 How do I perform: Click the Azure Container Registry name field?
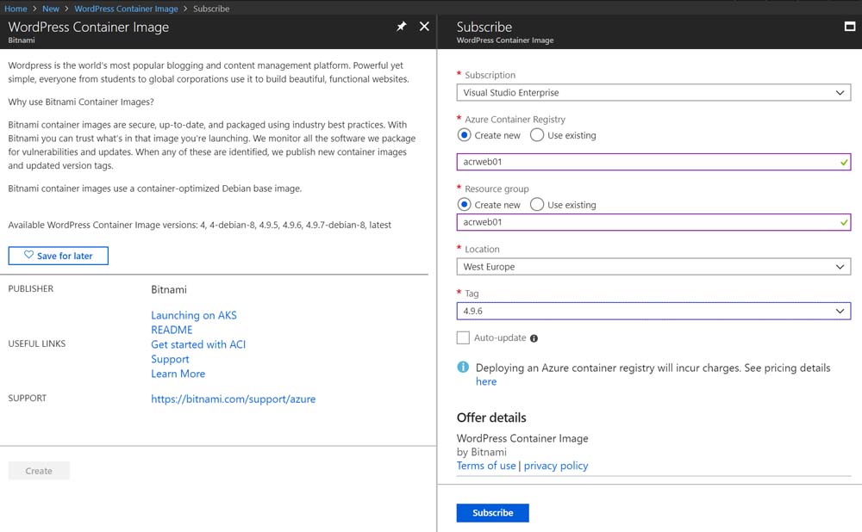tap(646, 163)
